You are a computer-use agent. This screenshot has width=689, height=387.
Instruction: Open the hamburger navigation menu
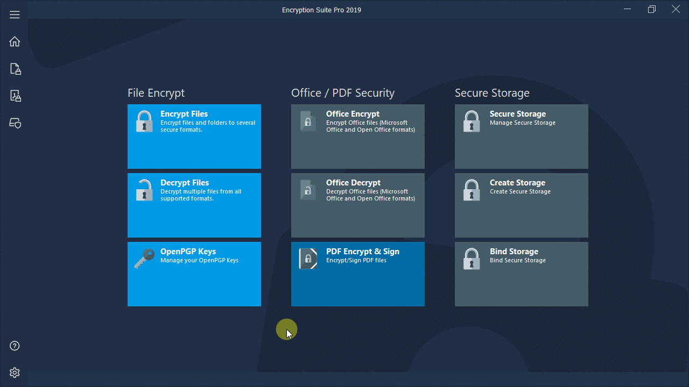coord(15,15)
